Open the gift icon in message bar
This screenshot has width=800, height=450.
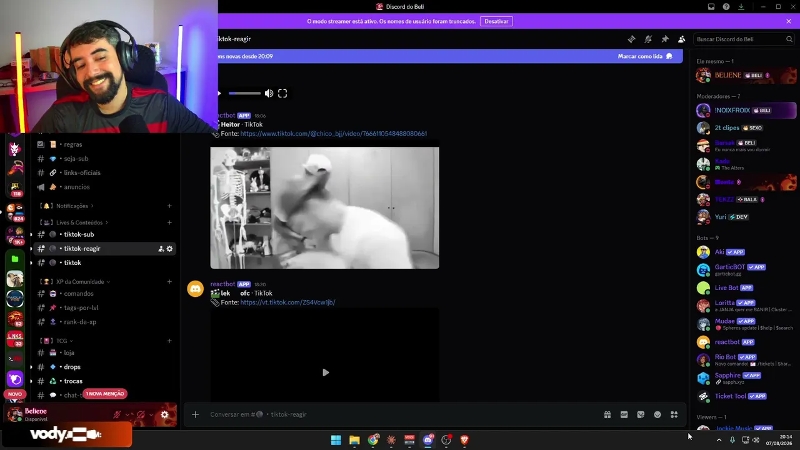[x=607, y=414]
